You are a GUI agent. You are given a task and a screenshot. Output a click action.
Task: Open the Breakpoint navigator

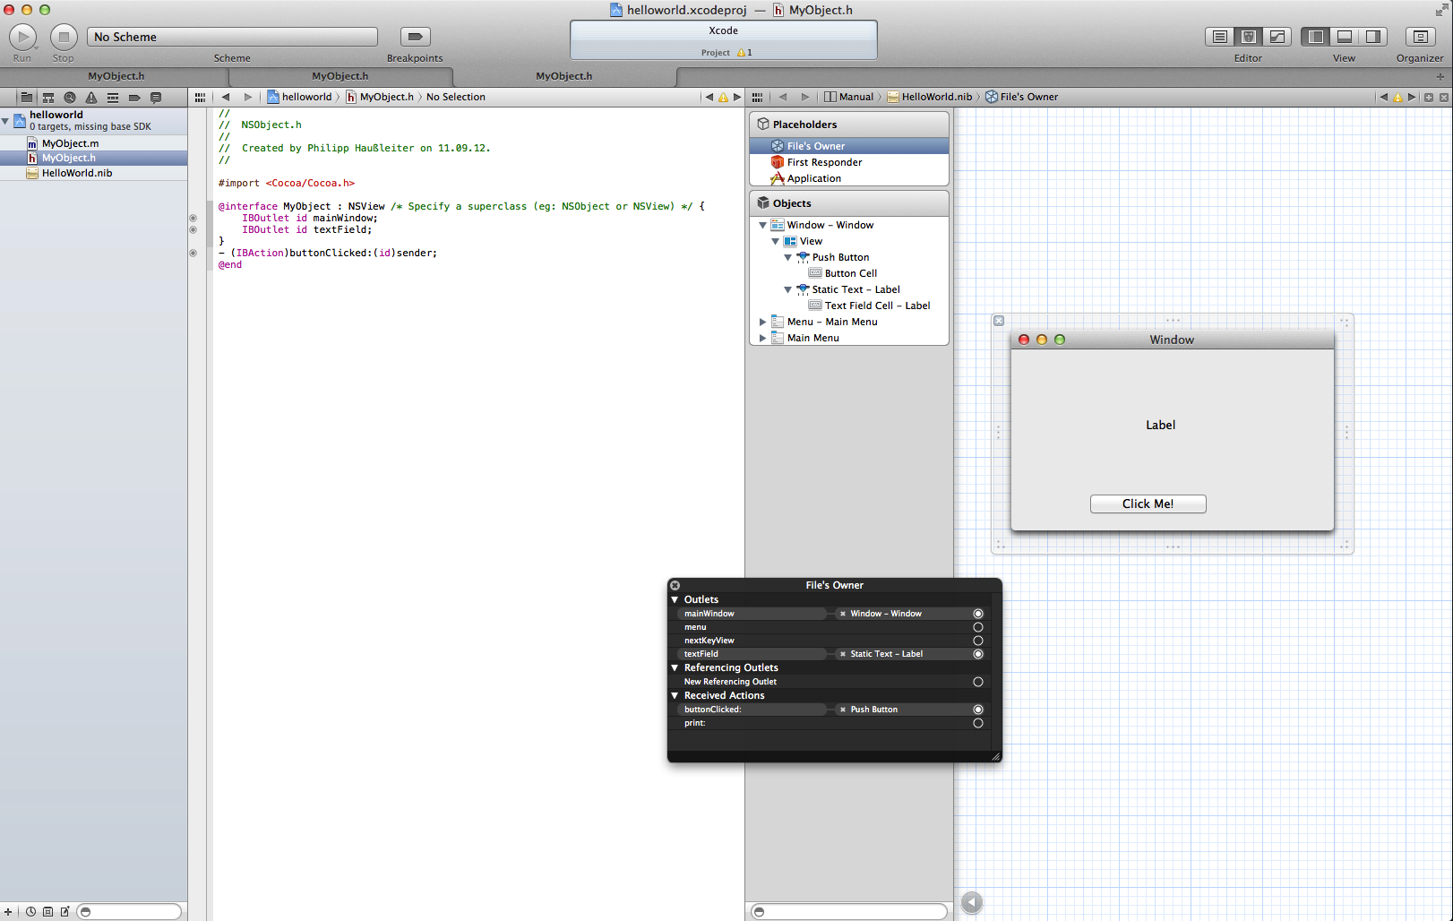click(134, 97)
